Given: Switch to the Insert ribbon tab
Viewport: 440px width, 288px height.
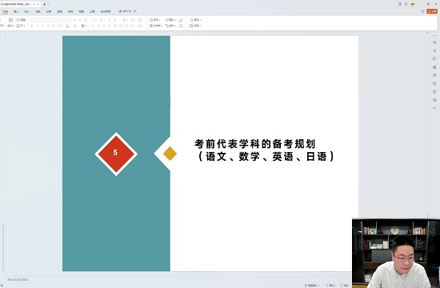Looking at the screenshot, I should (16, 11).
